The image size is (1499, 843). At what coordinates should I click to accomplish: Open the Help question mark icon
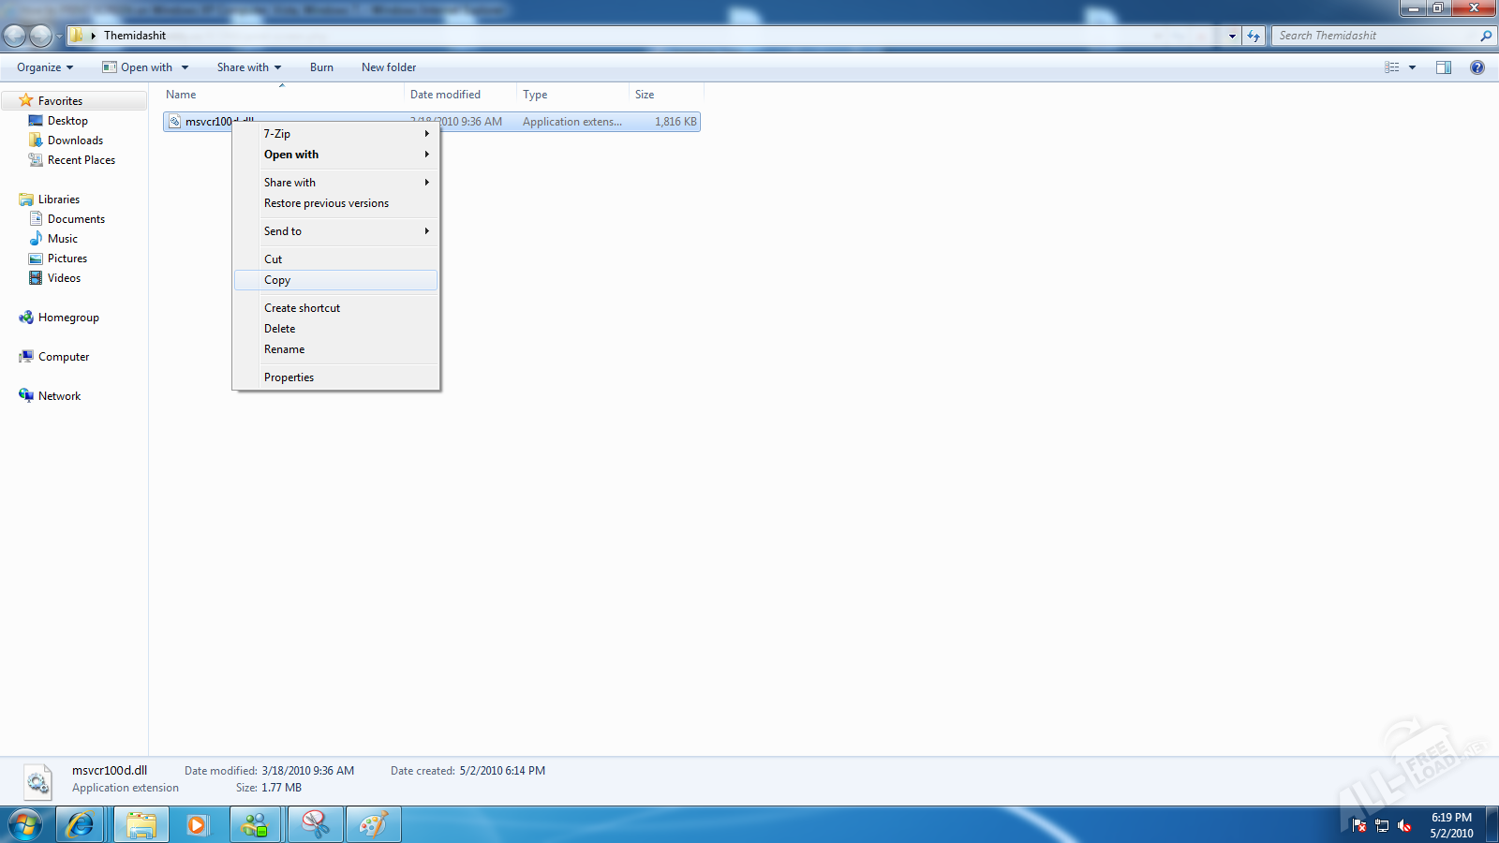(1477, 67)
